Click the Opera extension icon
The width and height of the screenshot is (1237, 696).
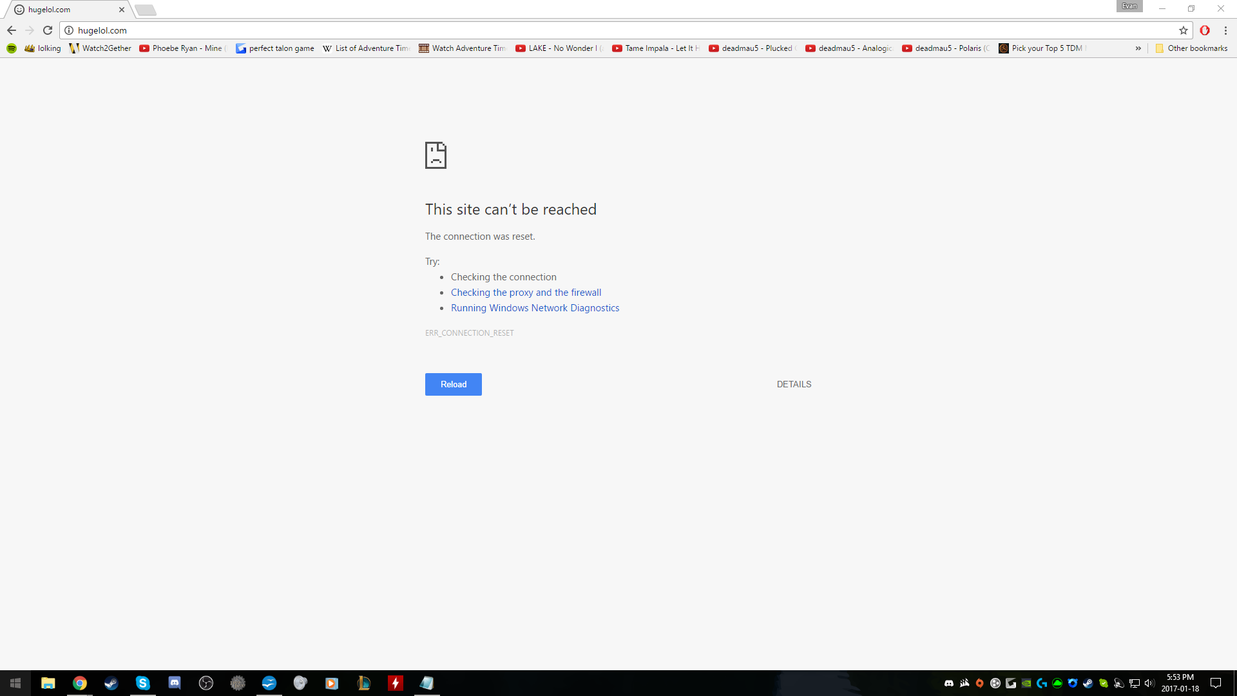click(x=1205, y=30)
